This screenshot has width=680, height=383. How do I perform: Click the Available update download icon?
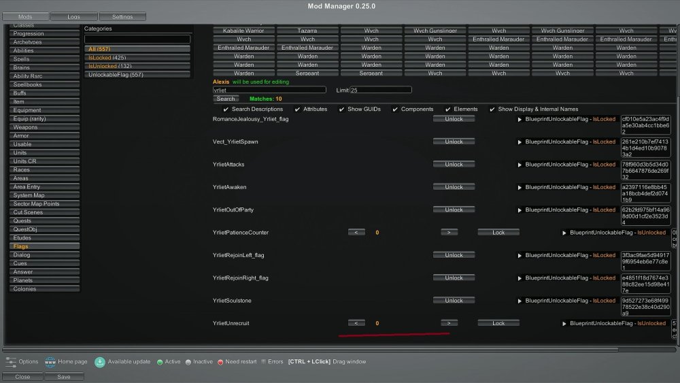point(100,361)
